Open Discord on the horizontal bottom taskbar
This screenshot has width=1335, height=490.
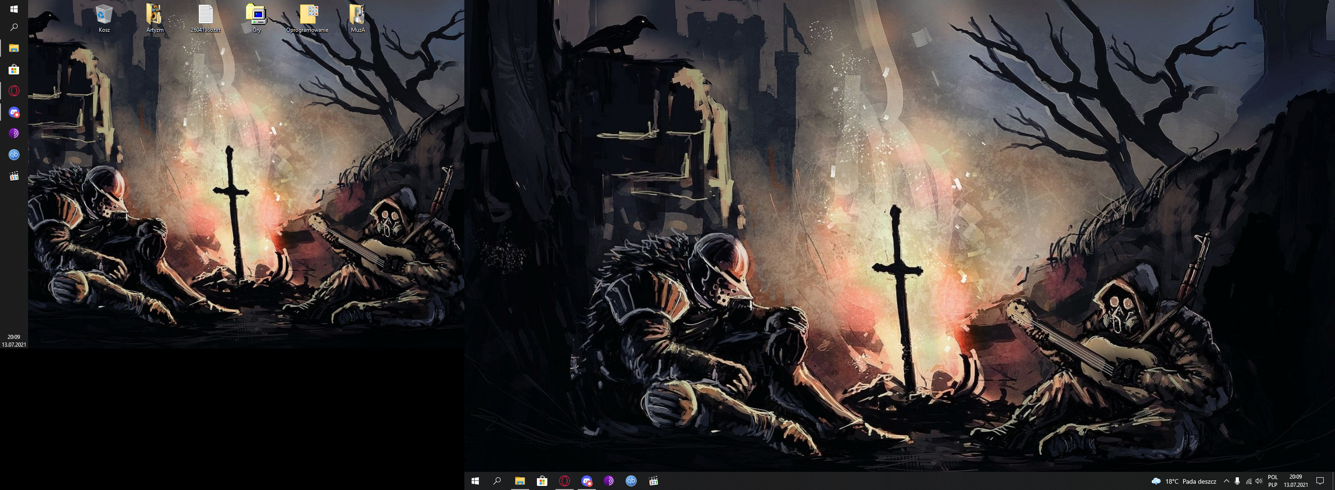587,480
